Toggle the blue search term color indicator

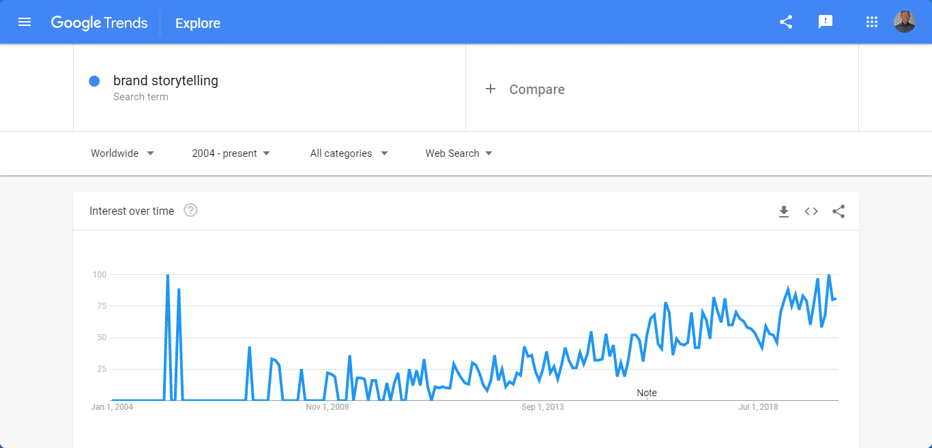93,80
